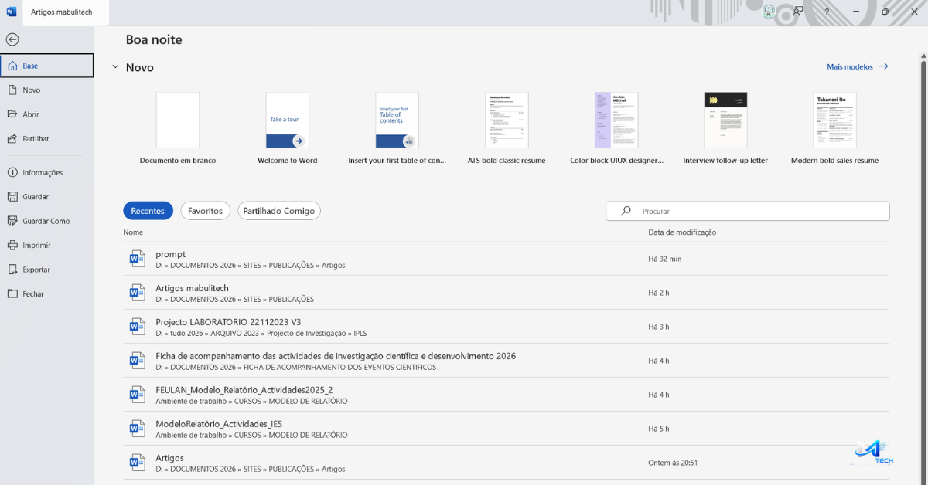
Task: Click the Artigos mabulitech title tab
Action: point(66,12)
